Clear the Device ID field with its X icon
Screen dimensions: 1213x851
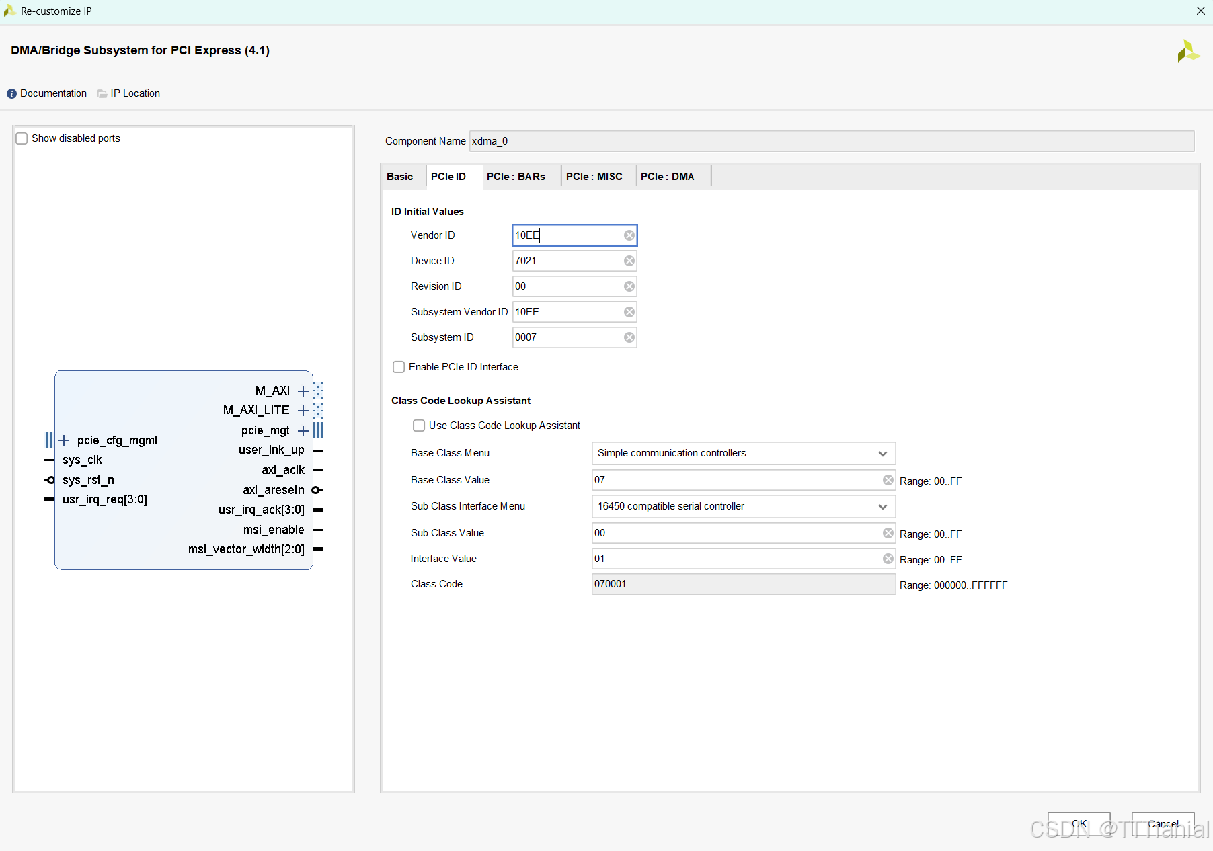[x=629, y=261]
